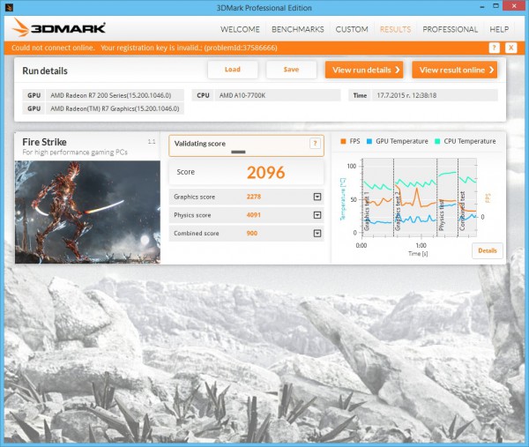Click the Fire Strike preview image
Image resolution: width=529 pixels, height=447 pixels.
pos(87,212)
